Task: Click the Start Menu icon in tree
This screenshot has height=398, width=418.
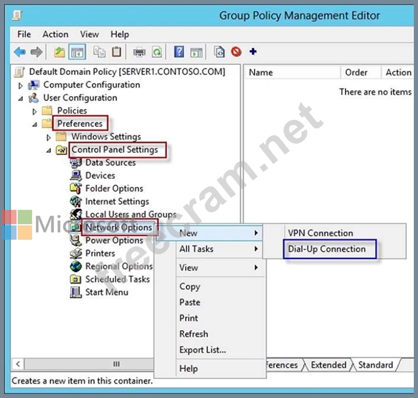Action: click(x=76, y=292)
